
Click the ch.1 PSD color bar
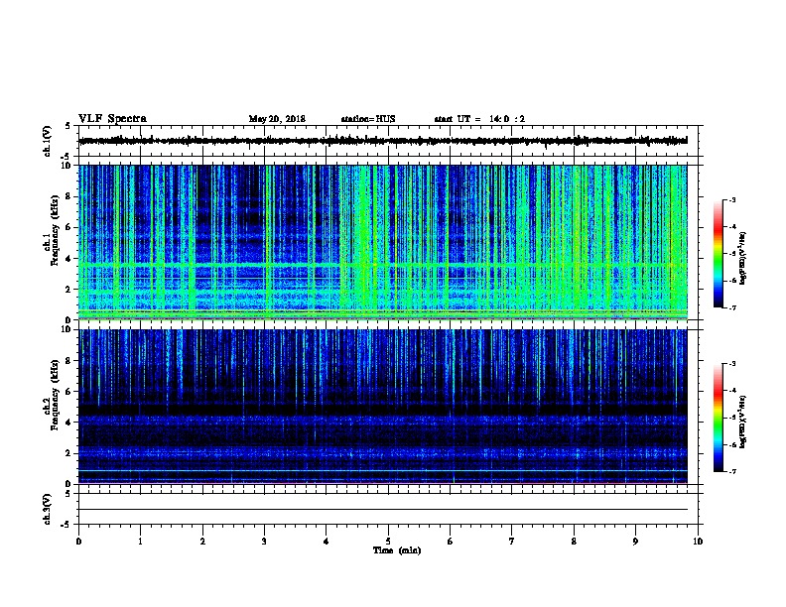(x=719, y=254)
